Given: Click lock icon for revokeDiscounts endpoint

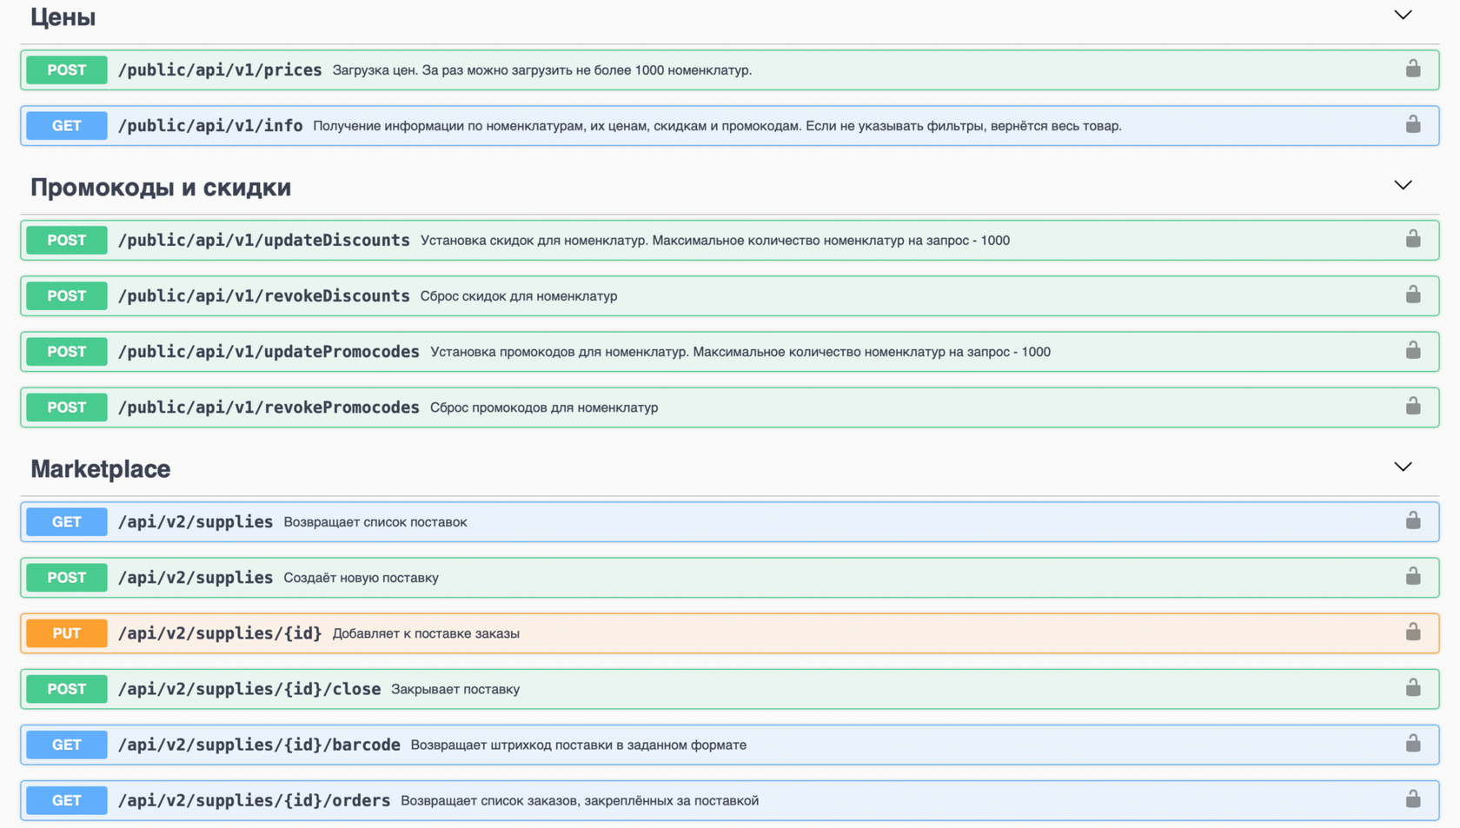Looking at the screenshot, I should (x=1413, y=295).
